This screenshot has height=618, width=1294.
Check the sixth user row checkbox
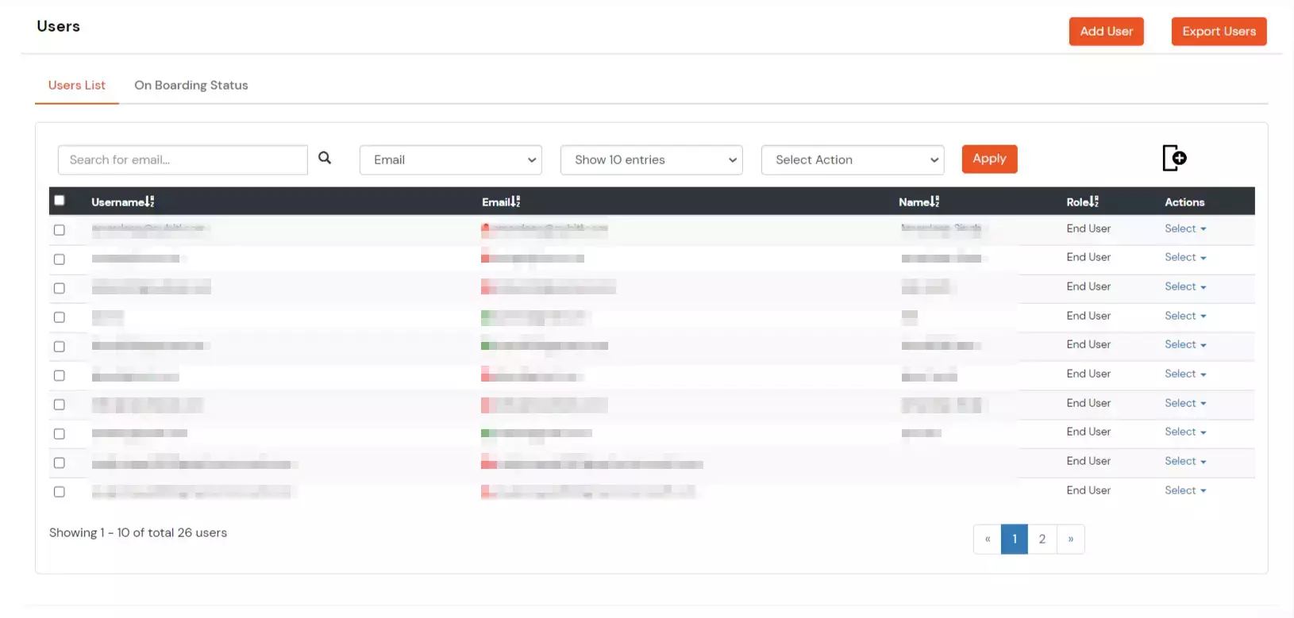(x=60, y=375)
